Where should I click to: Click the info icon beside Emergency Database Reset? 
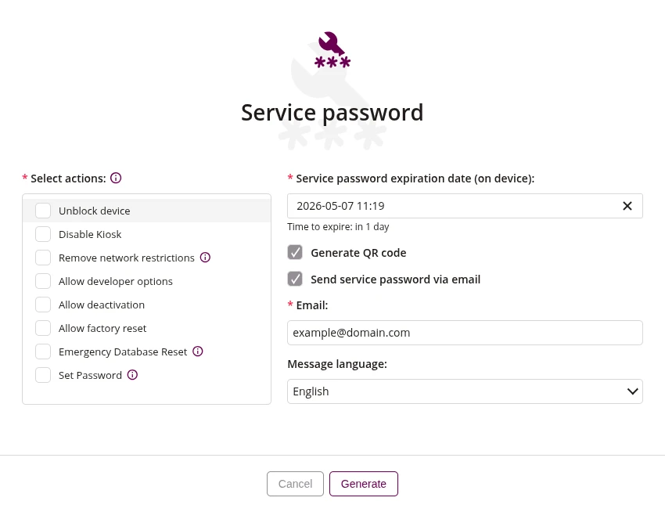click(x=198, y=351)
